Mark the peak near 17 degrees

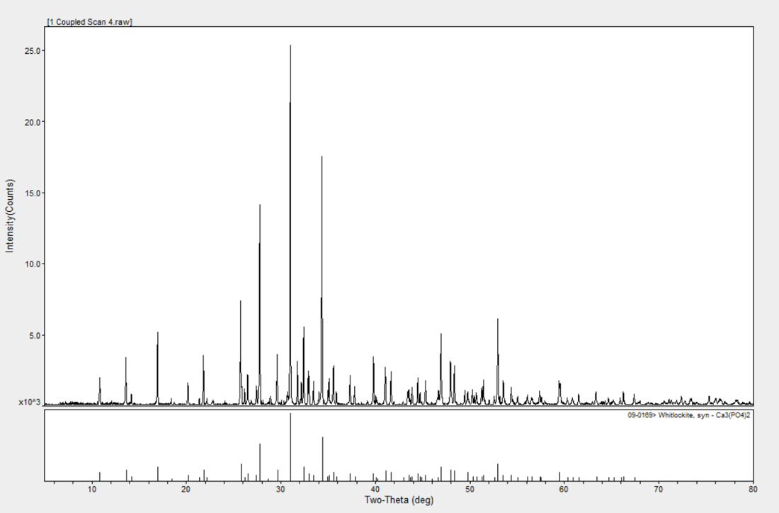pos(158,334)
